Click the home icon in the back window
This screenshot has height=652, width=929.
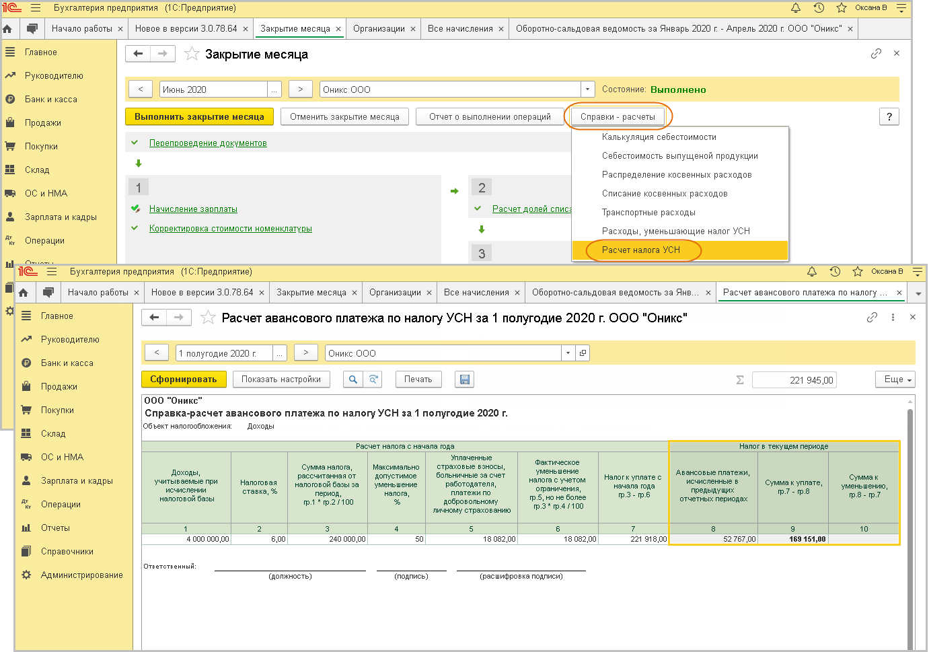(x=7, y=29)
